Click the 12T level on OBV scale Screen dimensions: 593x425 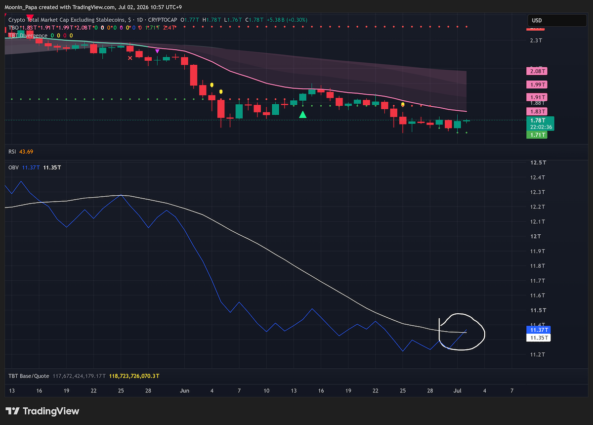[x=535, y=236]
